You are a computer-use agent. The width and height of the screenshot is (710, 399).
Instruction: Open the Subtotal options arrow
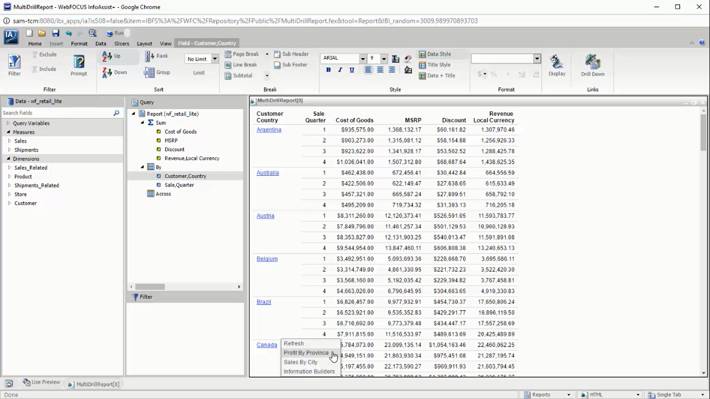click(x=267, y=76)
